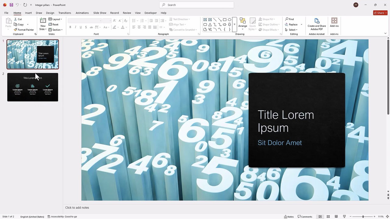The height and width of the screenshot is (219, 390).
Task: Click the Search box
Action: [197, 5]
